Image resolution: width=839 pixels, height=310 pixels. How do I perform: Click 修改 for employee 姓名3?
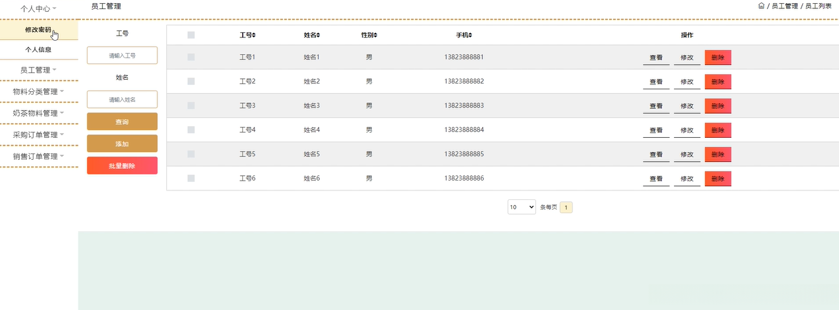[688, 106]
